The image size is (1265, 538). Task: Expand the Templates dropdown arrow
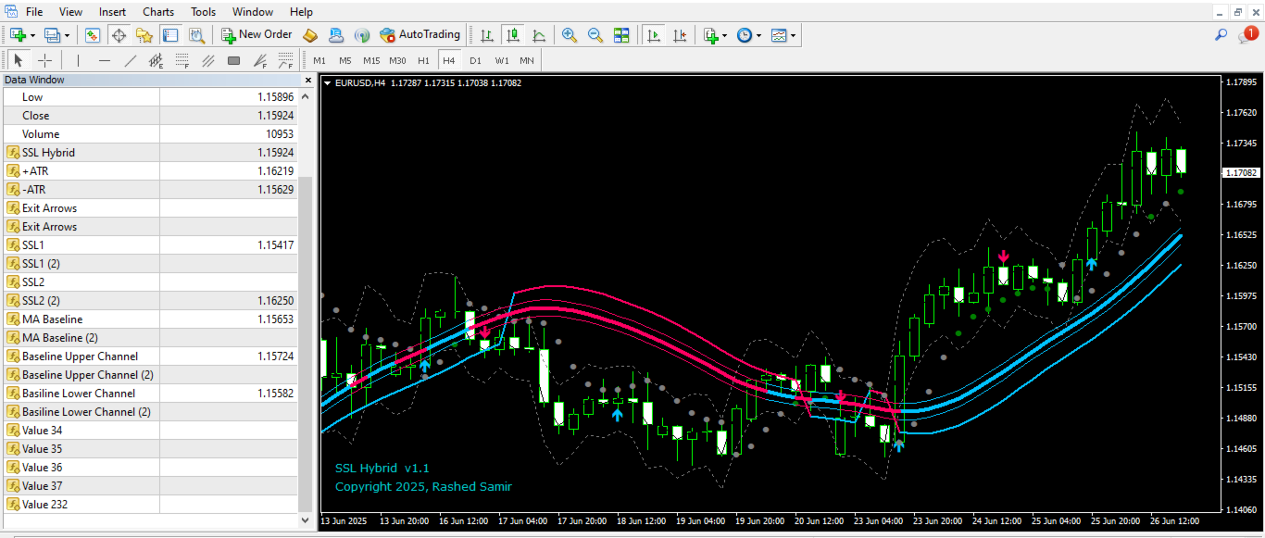tap(794, 35)
